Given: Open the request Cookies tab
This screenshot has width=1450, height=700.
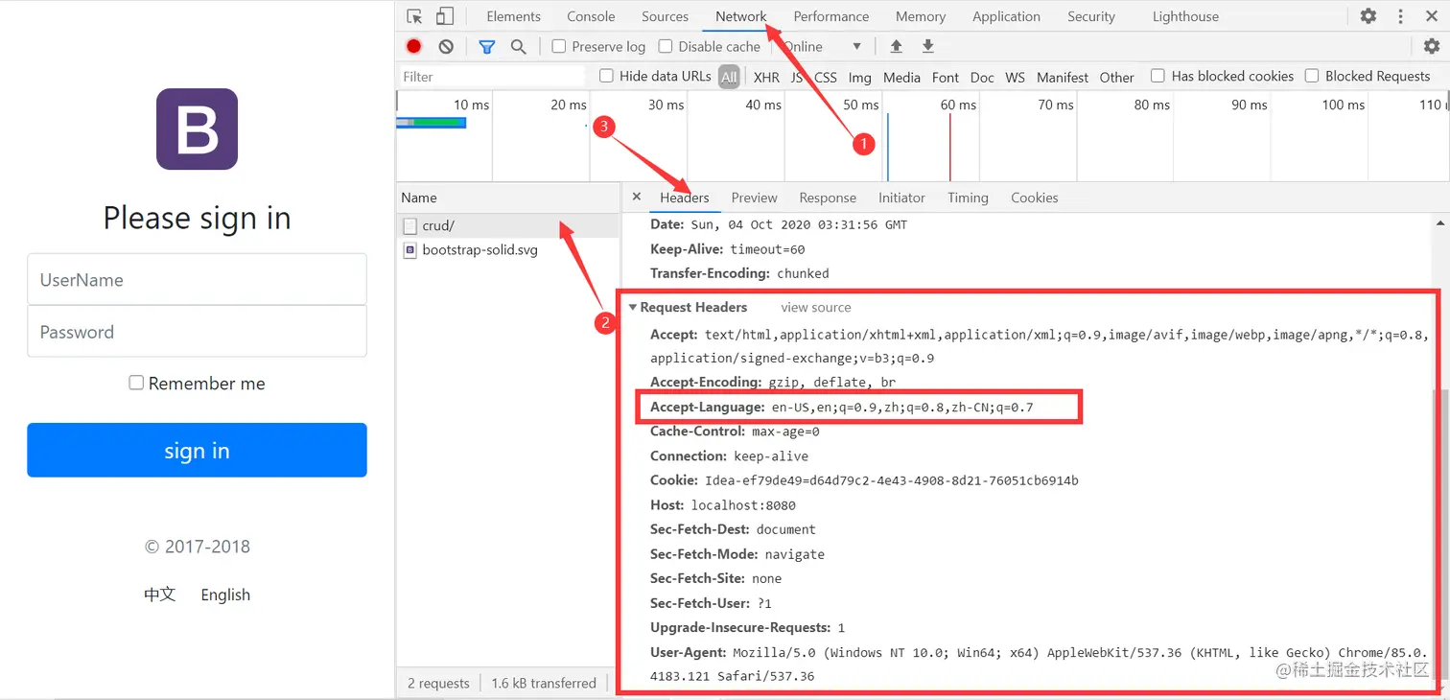Looking at the screenshot, I should tap(1034, 198).
